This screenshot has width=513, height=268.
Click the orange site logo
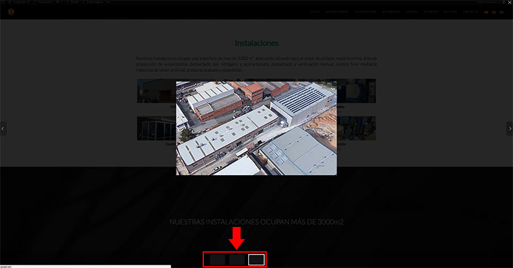click(x=10, y=12)
